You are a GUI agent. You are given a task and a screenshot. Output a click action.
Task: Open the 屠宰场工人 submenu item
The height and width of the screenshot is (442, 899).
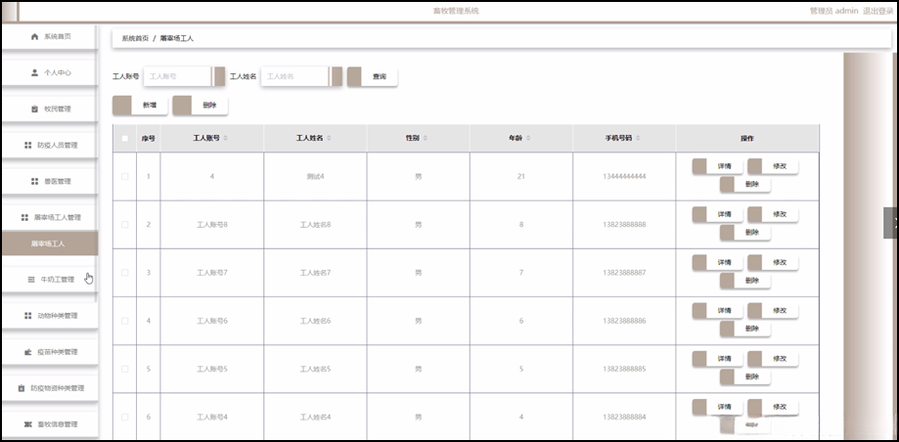[x=48, y=243]
